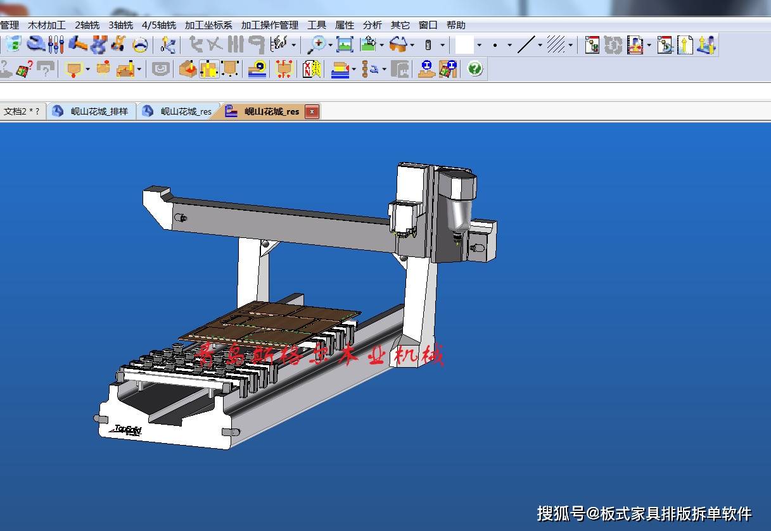Click the green help question mark icon
Viewport: 771px width, 531px height.
click(x=475, y=68)
